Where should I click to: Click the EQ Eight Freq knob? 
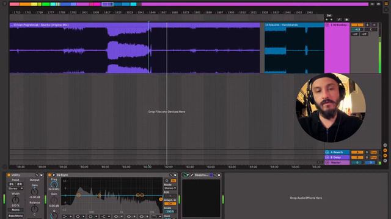click(x=54, y=184)
